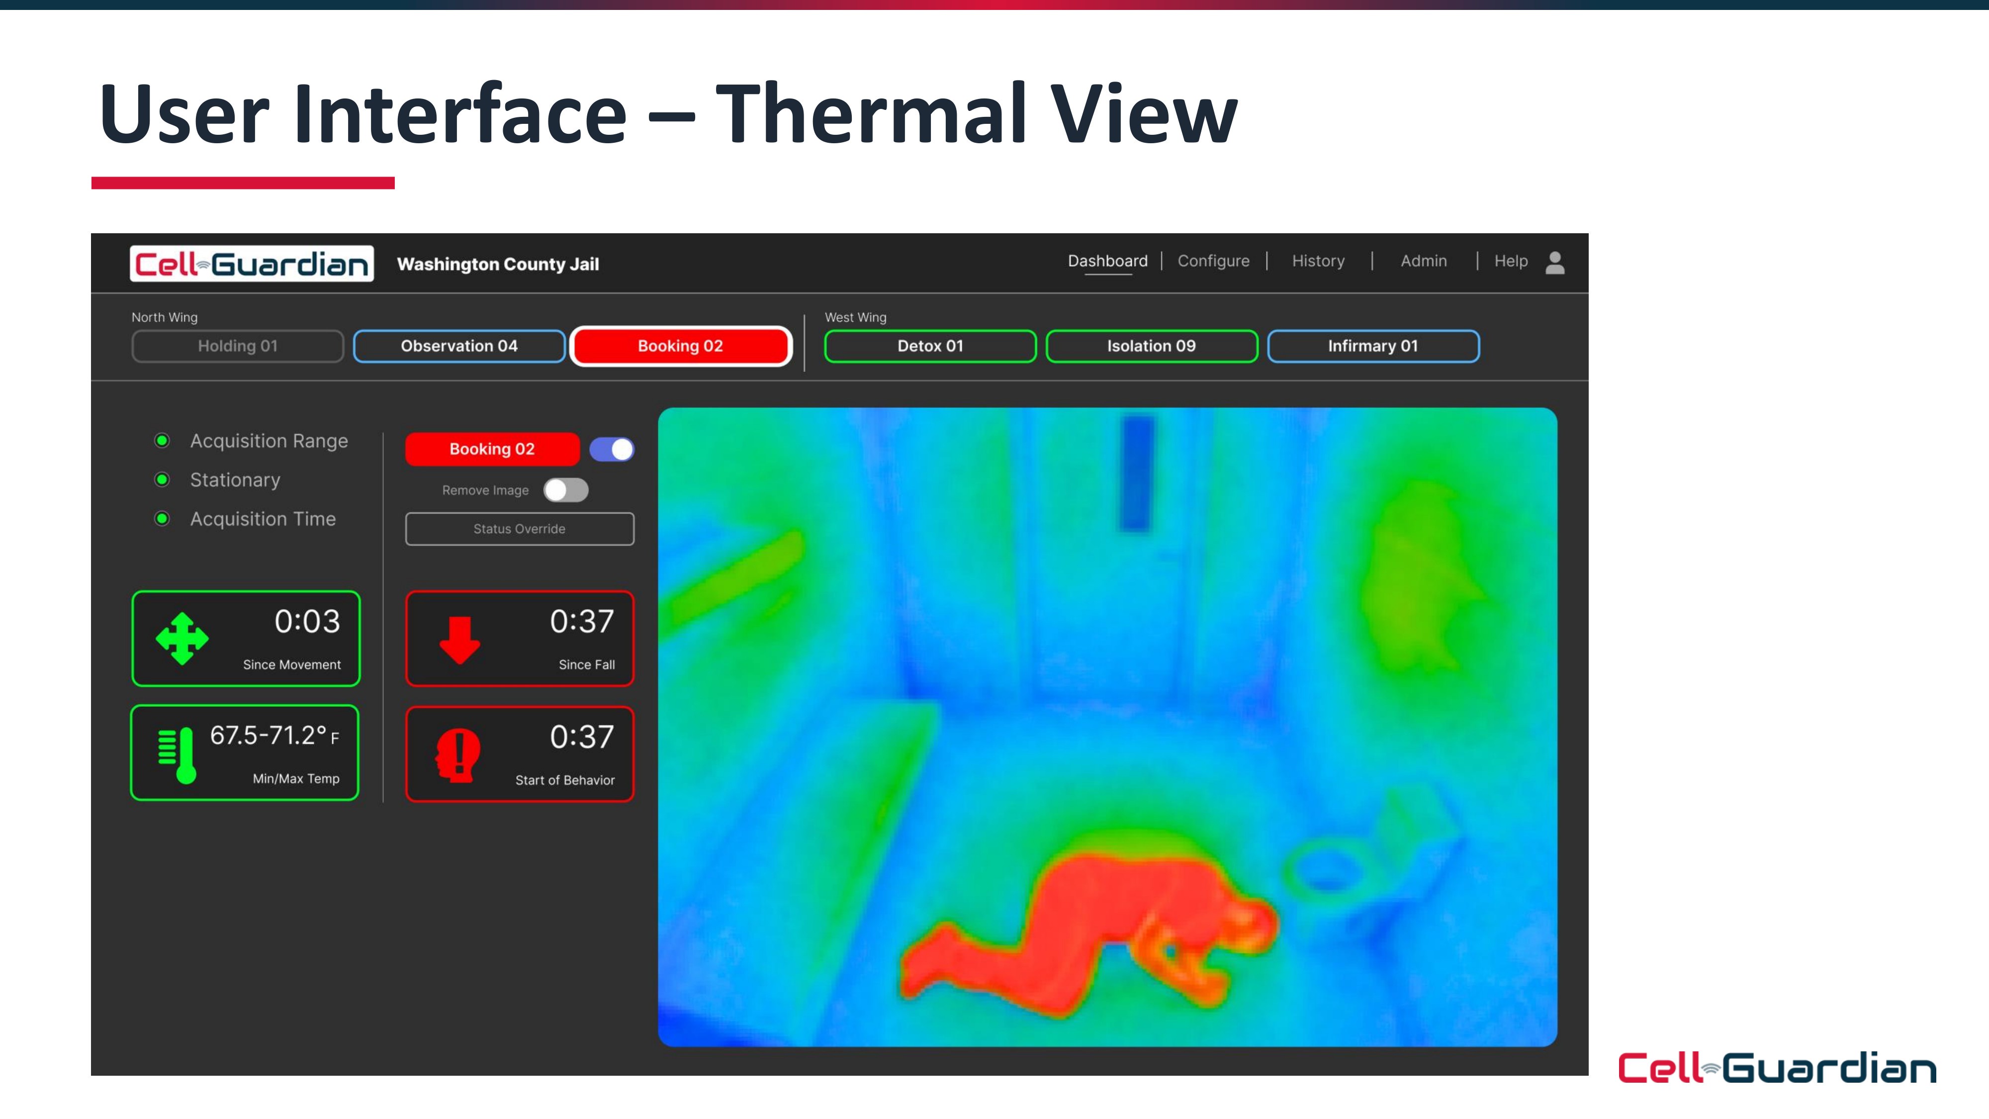
Task: Switch to the Detox 01 cell
Action: pyautogui.click(x=930, y=346)
